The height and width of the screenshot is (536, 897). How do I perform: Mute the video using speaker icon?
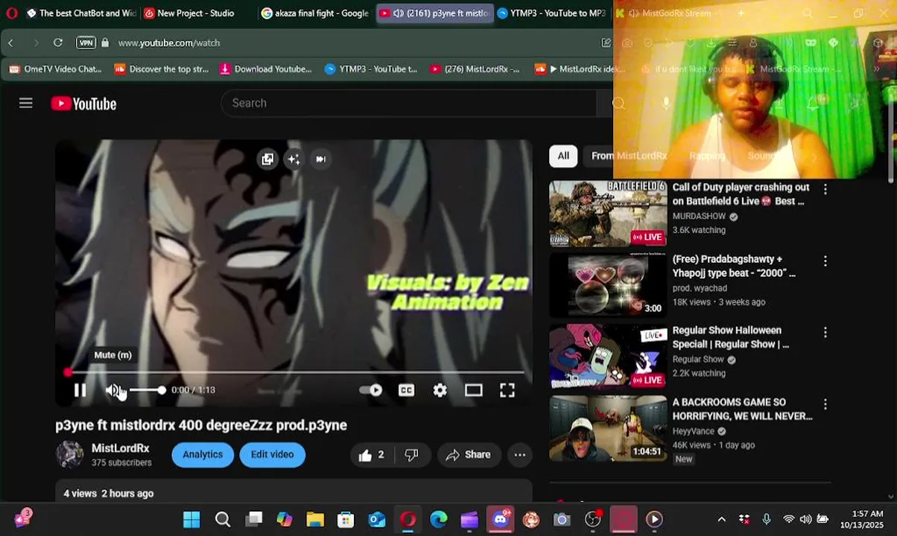(x=113, y=390)
